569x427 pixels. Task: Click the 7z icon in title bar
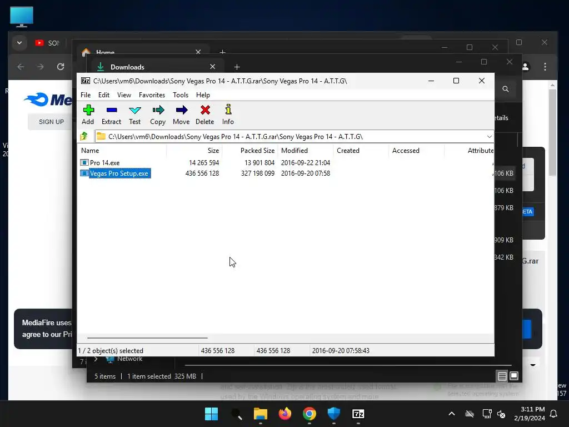click(x=86, y=81)
